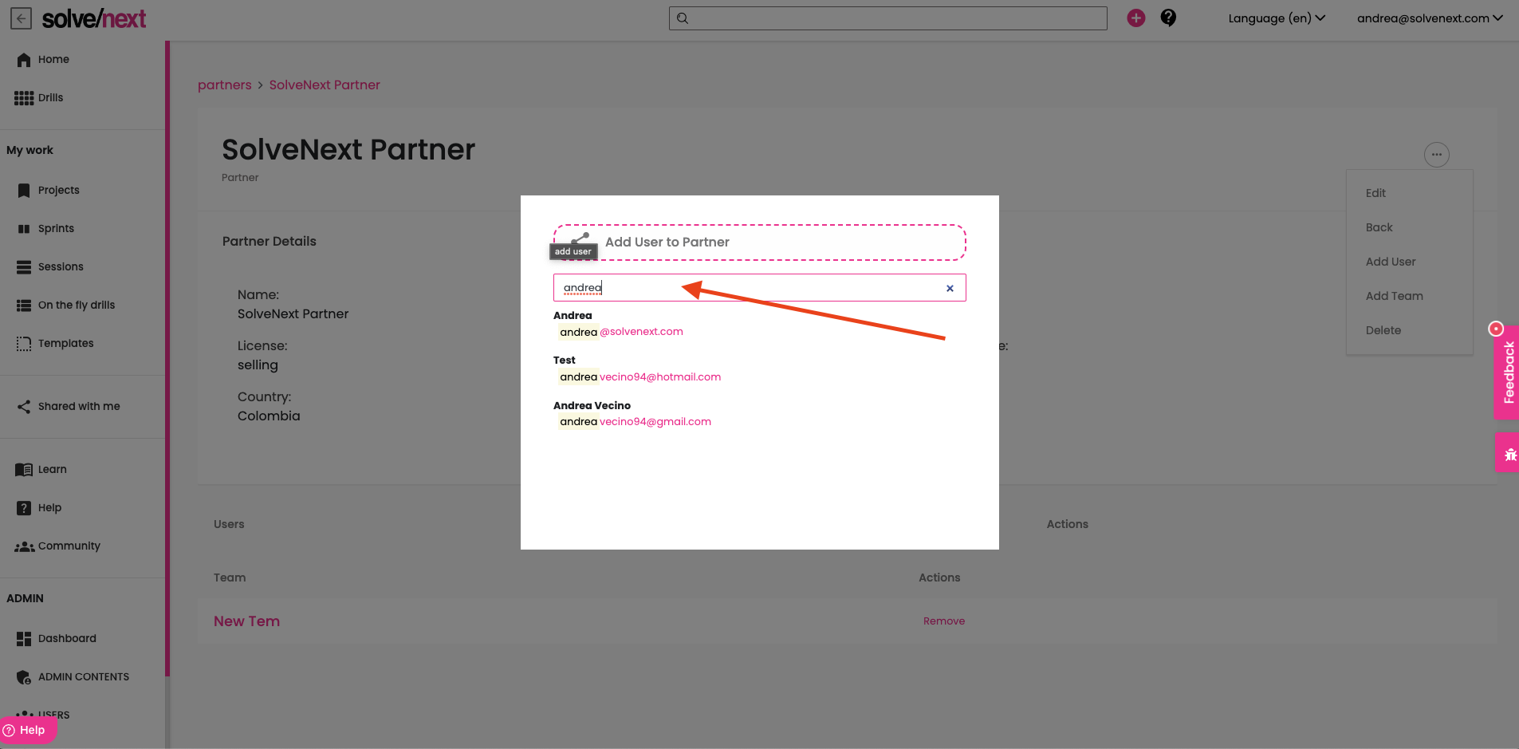Click the Admin Contents shield icon
This screenshot has height=749, width=1519.
(x=24, y=677)
